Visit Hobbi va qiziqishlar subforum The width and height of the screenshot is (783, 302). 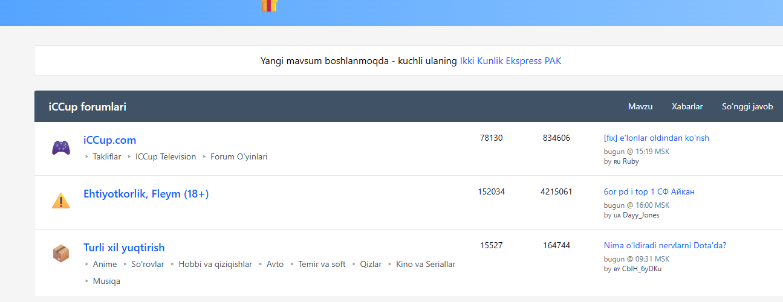pyautogui.click(x=215, y=264)
